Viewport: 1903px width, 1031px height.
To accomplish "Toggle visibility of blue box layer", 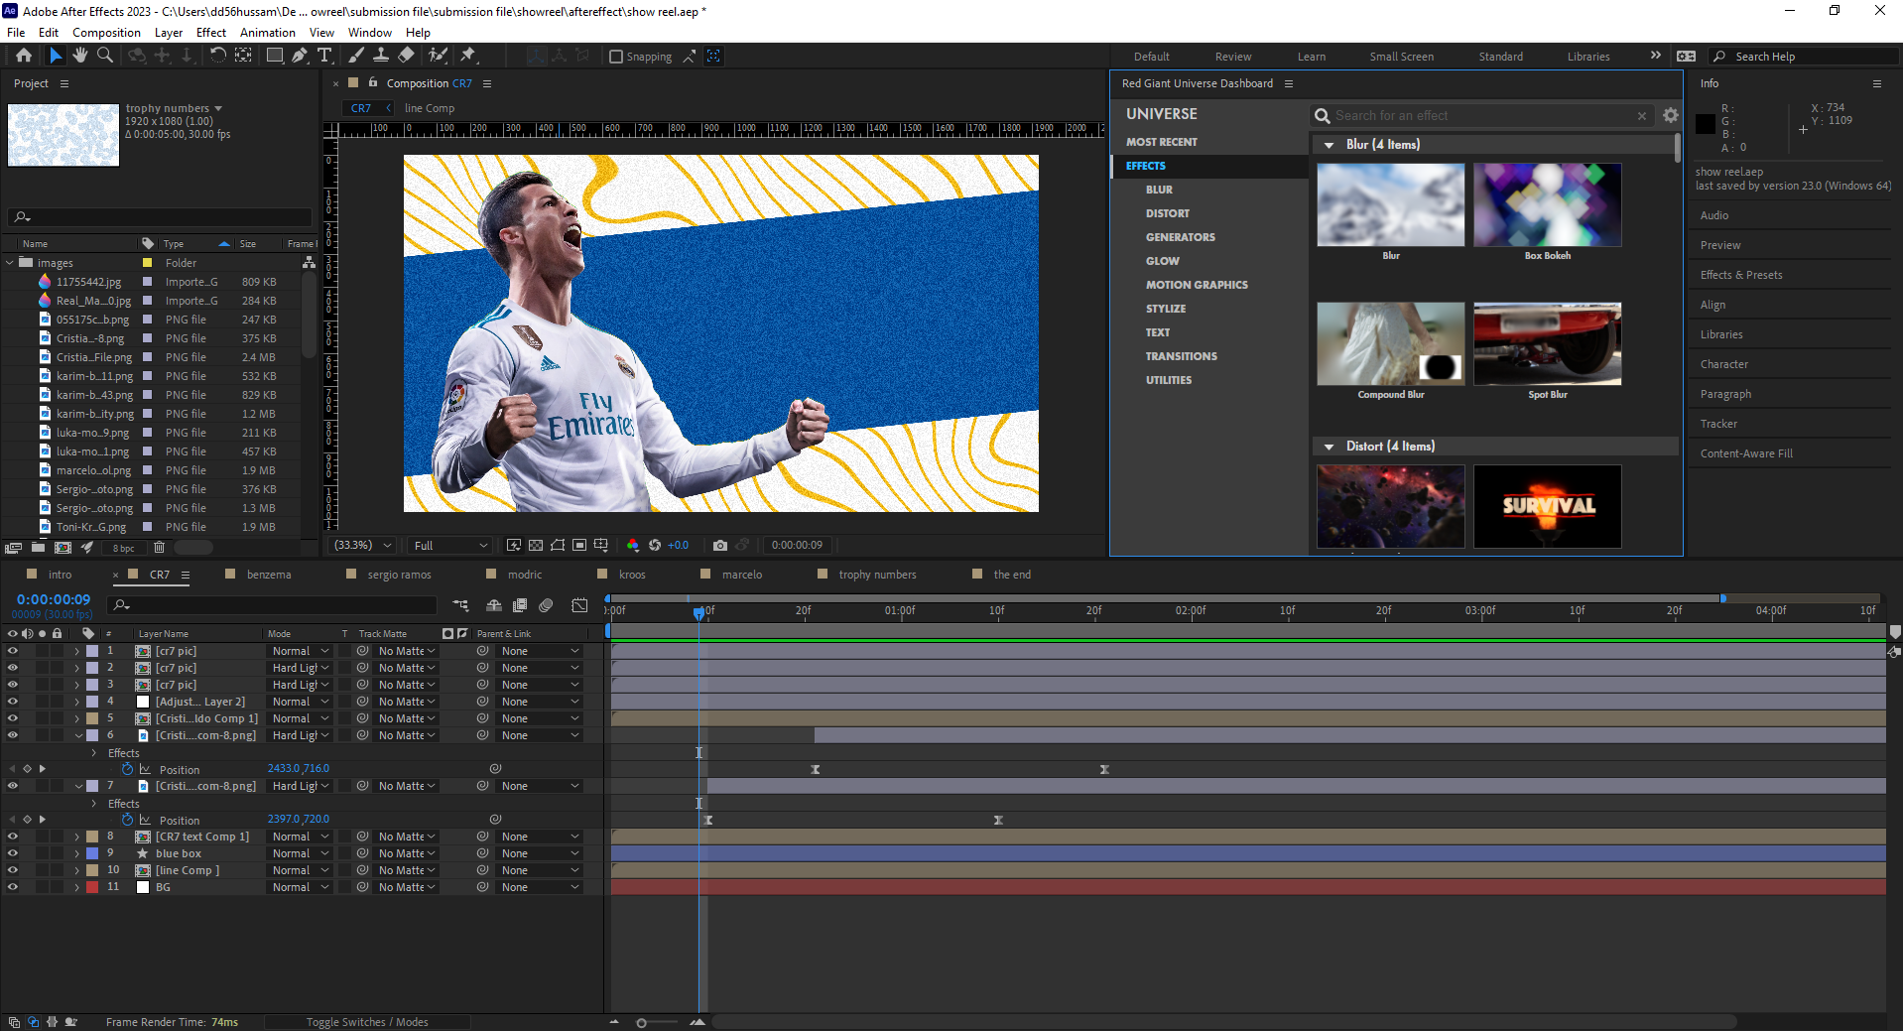I will pyautogui.click(x=13, y=853).
